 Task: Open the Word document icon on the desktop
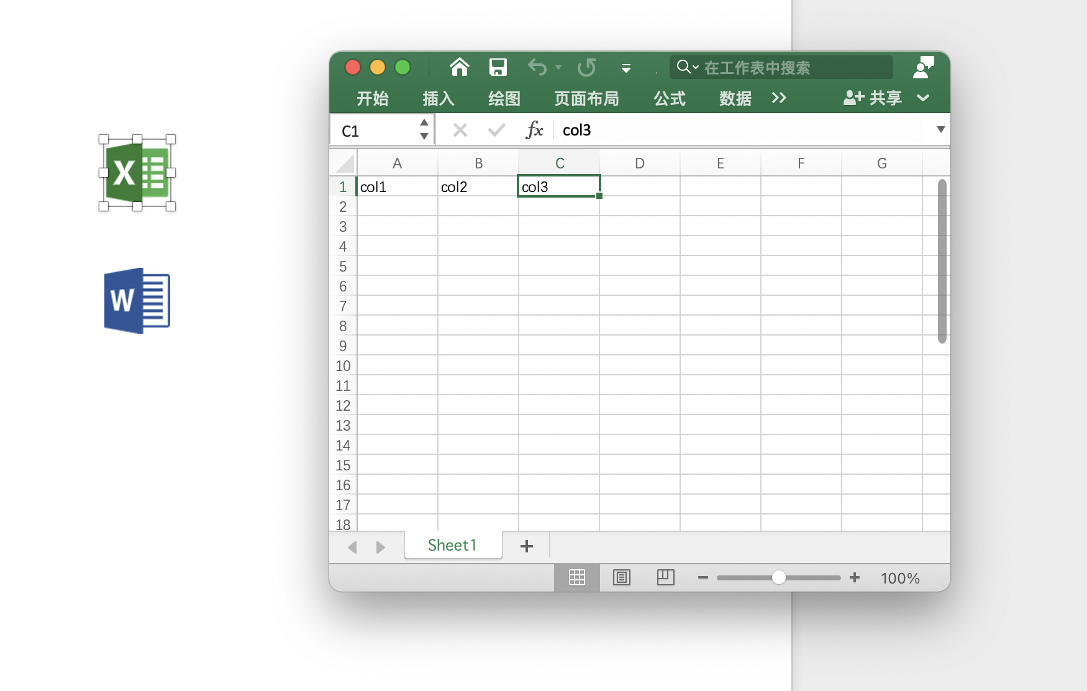[137, 300]
